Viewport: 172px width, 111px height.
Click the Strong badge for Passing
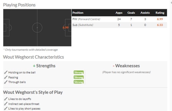click(x=79, y=77)
